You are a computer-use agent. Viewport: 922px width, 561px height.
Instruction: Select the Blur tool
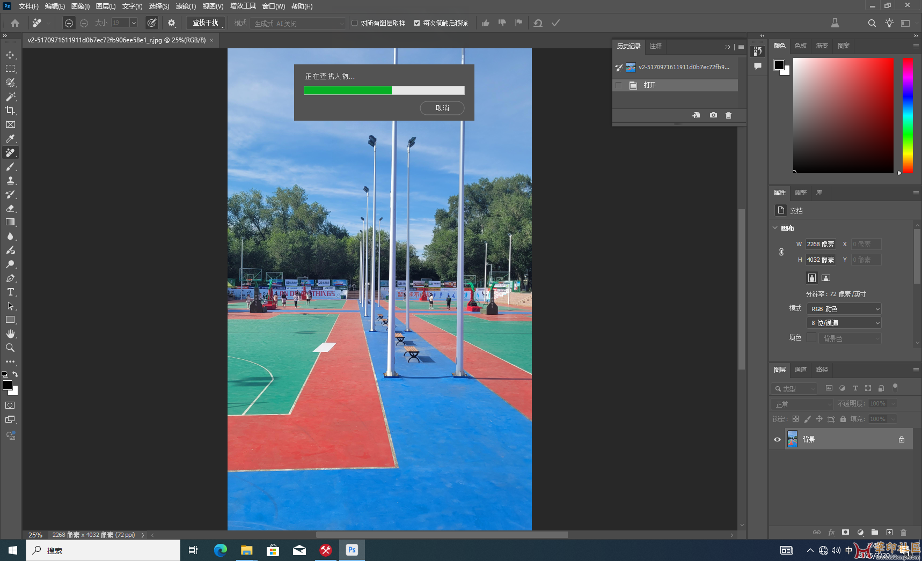coord(10,236)
